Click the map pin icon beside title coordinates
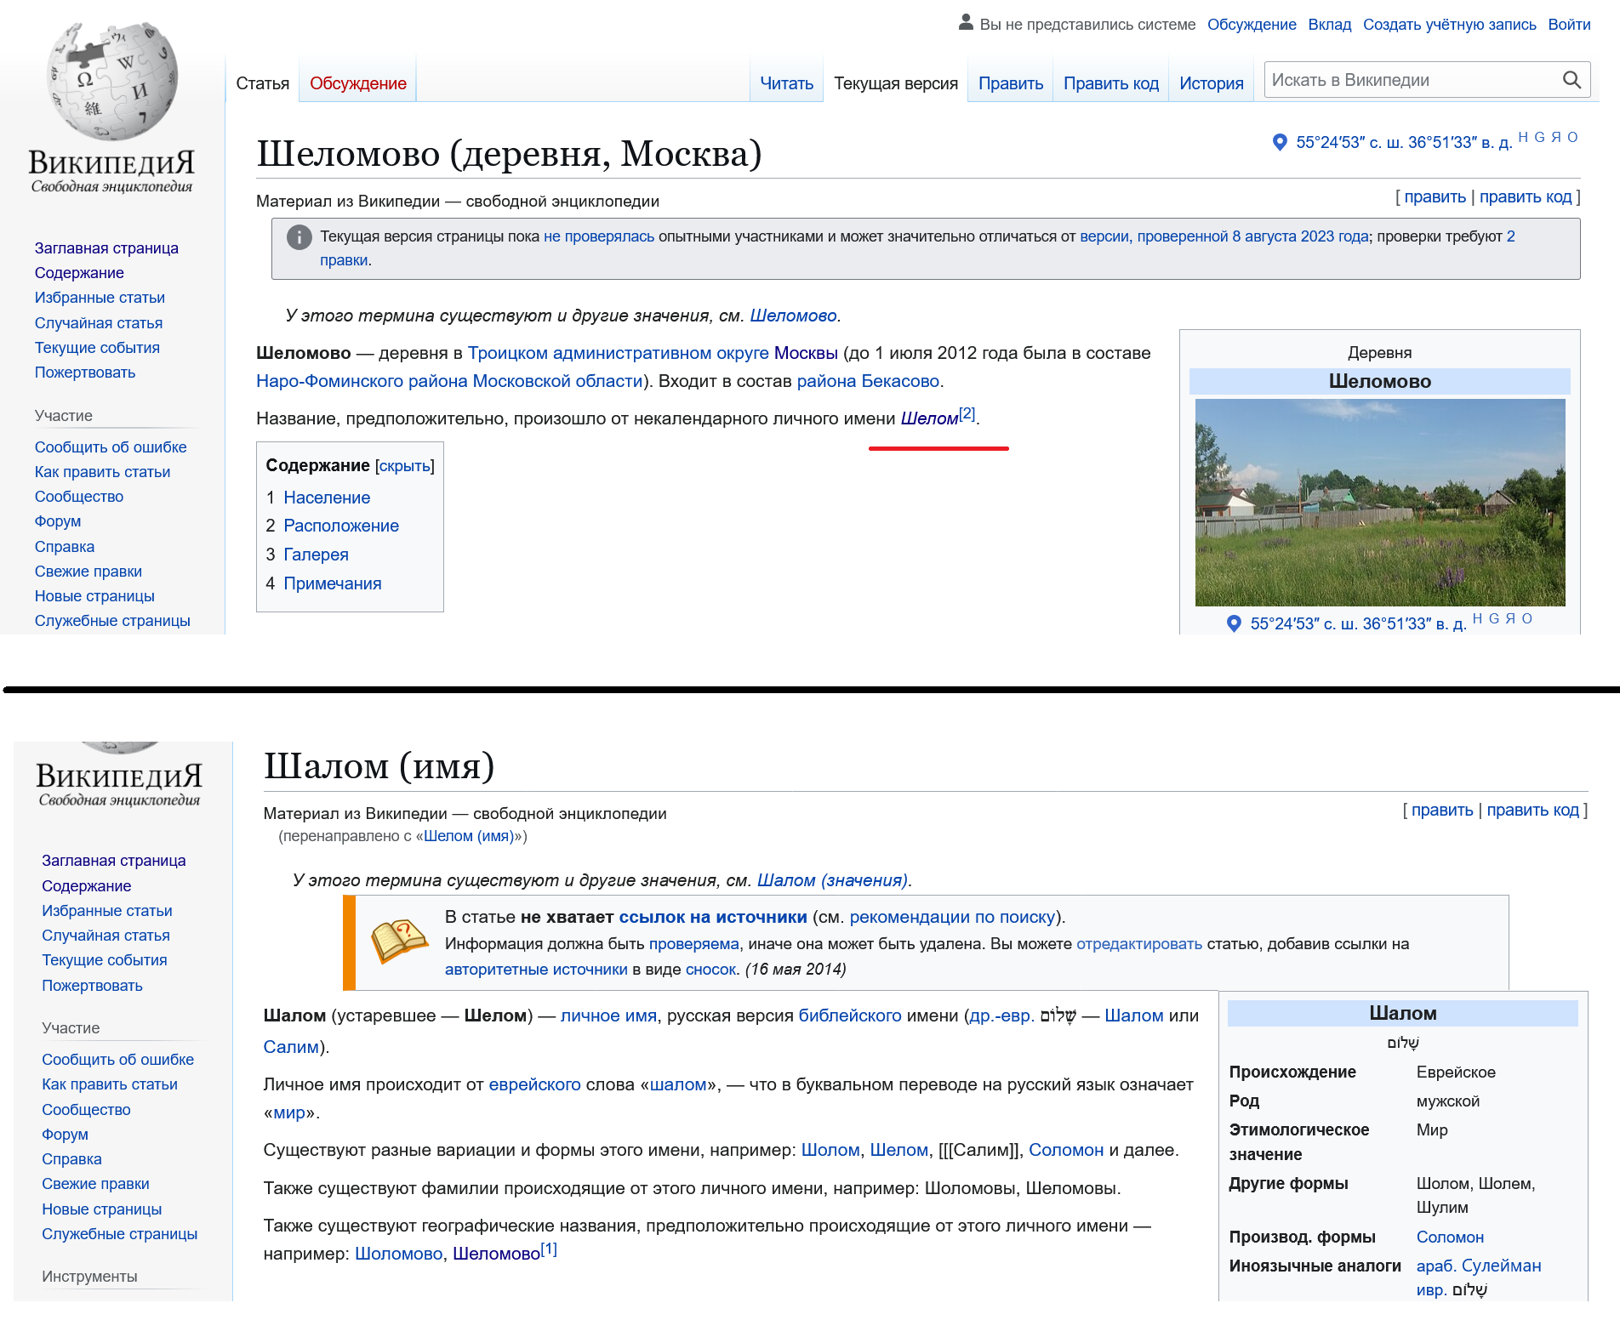The width and height of the screenshot is (1620, 1337). 1280,142
